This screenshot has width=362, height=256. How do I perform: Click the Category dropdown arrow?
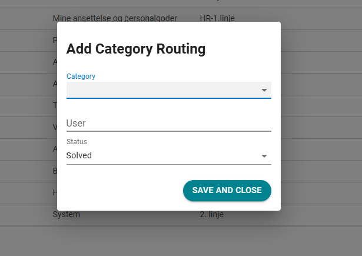264,90
